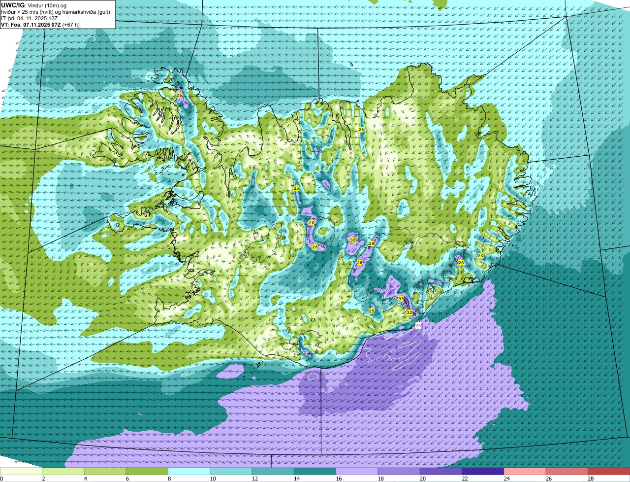Click the 14–16 m/s dark teal legend swatch
The width and height of the screenshot is (630, 482).
315,472
